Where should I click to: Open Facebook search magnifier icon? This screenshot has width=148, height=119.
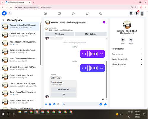tap(10, 13)
